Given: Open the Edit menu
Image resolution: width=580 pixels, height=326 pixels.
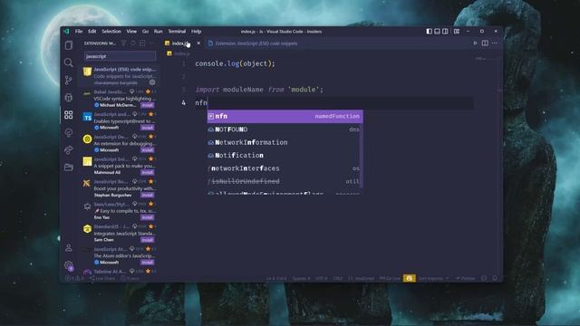Looking at the screenshot, I should (92, 32).
